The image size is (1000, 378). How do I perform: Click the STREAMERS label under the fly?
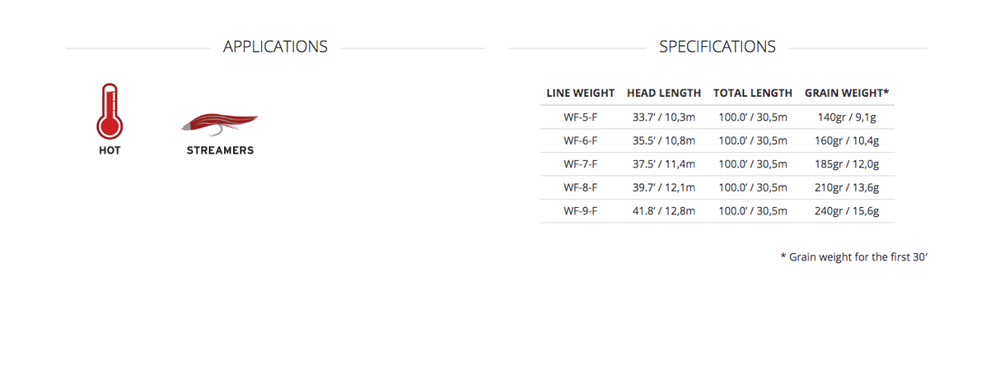coord(220,151)
